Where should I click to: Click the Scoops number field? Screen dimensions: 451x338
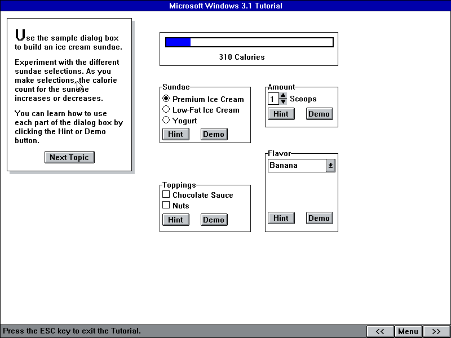pyautogui.click(x=273, y=99)
